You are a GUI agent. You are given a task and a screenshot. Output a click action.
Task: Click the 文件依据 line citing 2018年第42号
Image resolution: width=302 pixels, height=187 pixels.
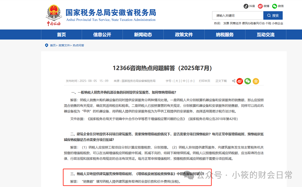pyautogui.click(x=154, y=119)
